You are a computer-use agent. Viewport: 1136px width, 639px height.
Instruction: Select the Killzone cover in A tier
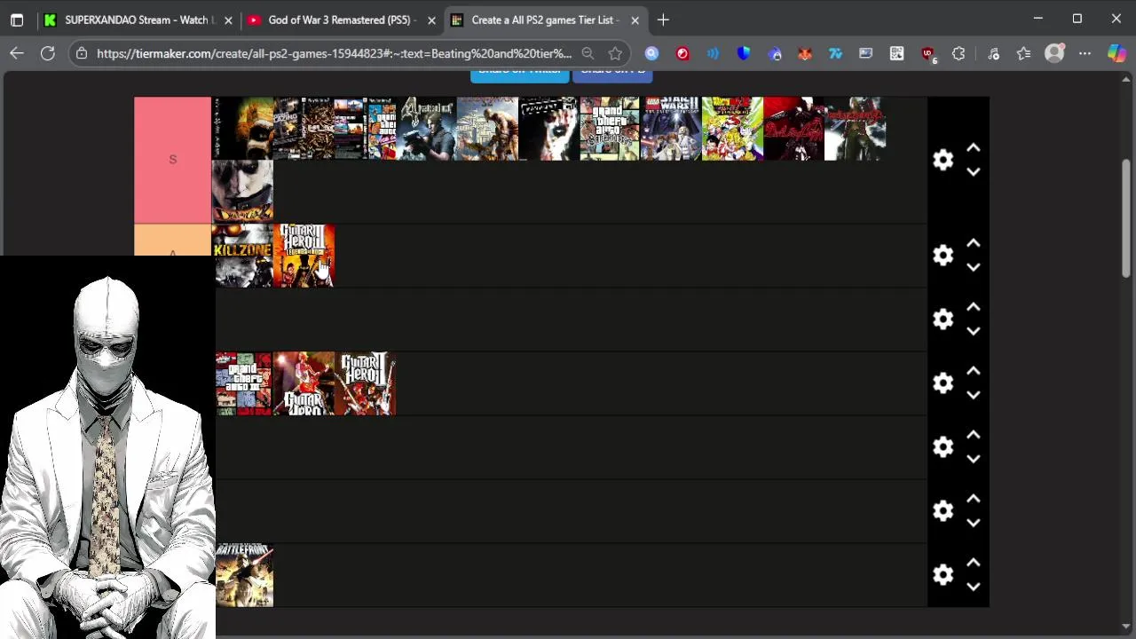243,256
